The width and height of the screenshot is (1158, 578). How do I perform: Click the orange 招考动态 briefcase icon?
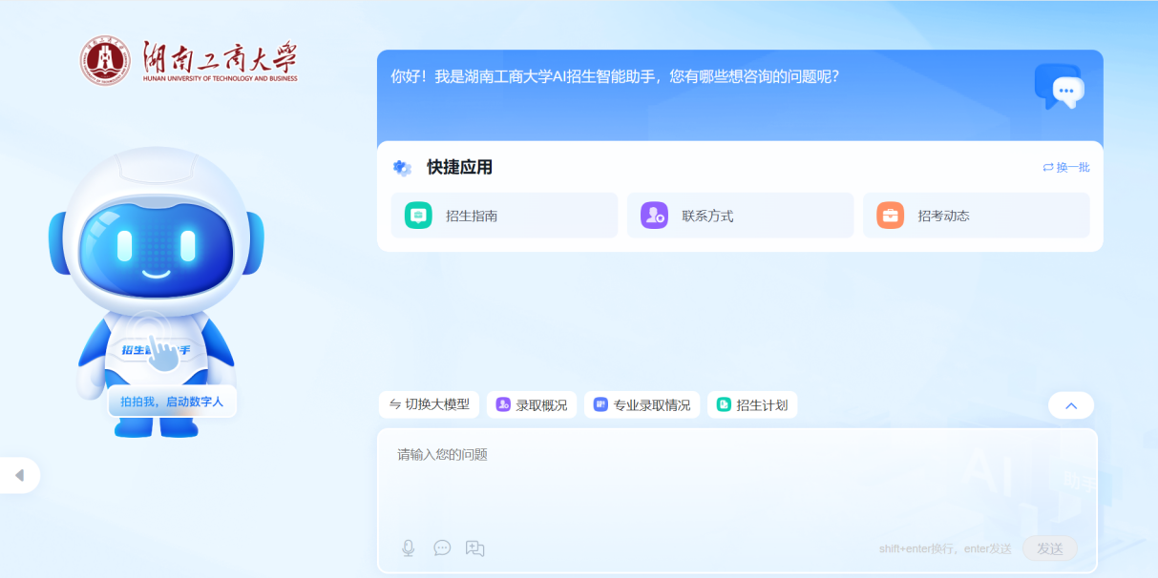890,216
